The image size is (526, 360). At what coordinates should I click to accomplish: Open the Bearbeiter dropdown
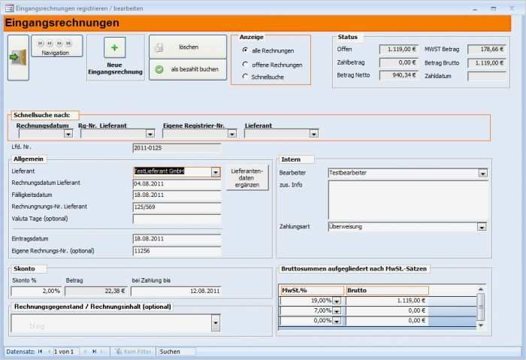point(482,174)
